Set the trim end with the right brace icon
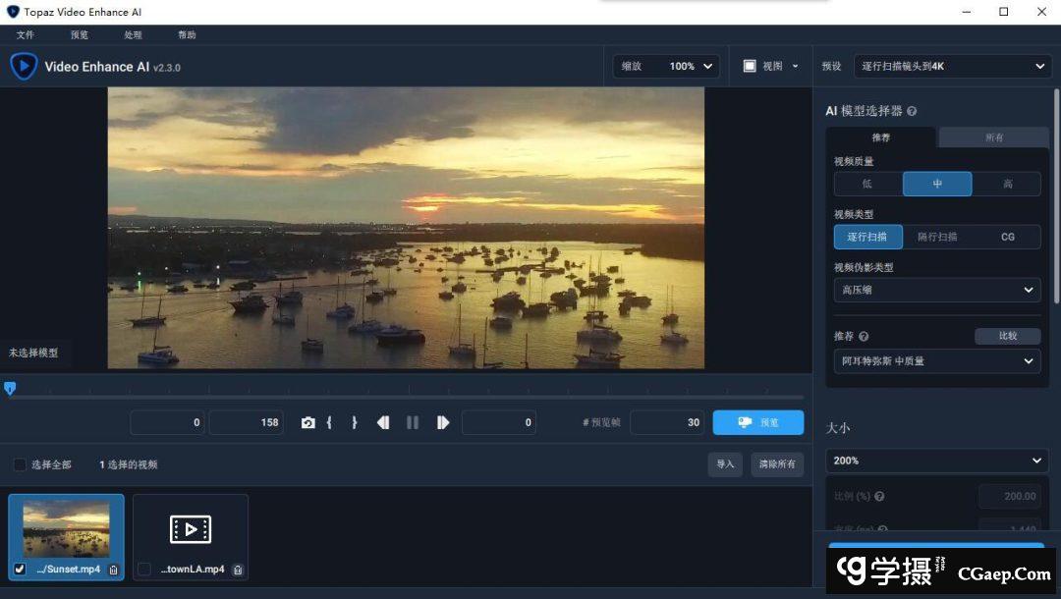The width and height of the screenshot is (1061, 599). pos(354,422)
